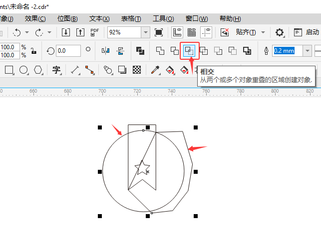The width and height of the screenshot is (321, 242).
Task: Expand the zoom level dropdown arrow
Action: [x=146, y=32]
